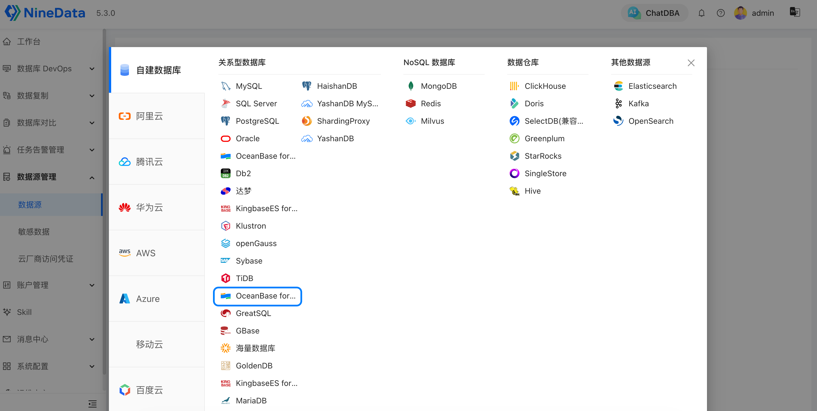This screenshot has height=411, width=817.
Task: Close the data source type dialog
Action: (x=691, y=63)
